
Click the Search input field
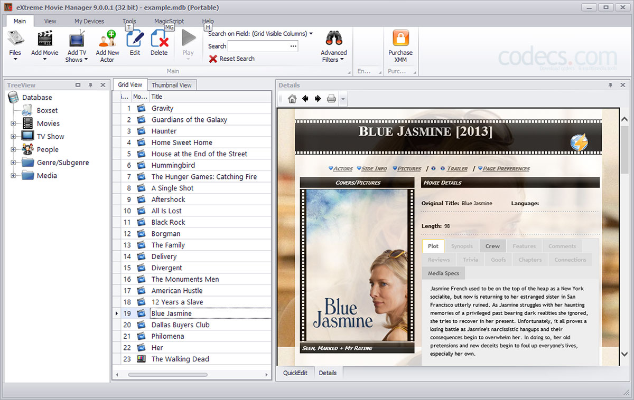click(258, 46)
